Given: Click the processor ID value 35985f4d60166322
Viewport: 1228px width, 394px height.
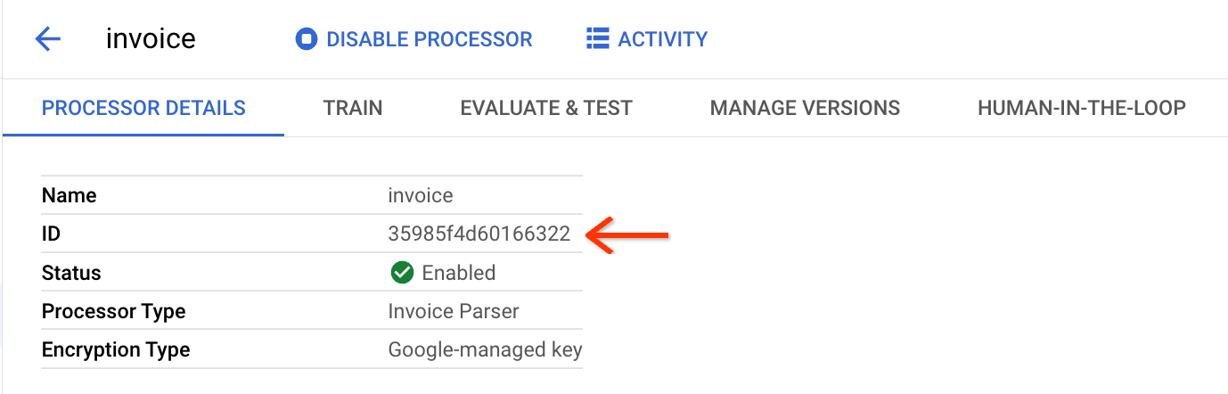Looking at the screenshot, I should (479, 234).
